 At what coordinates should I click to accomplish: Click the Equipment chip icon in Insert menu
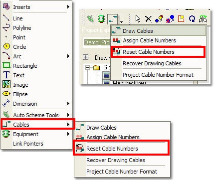[6, 134]
